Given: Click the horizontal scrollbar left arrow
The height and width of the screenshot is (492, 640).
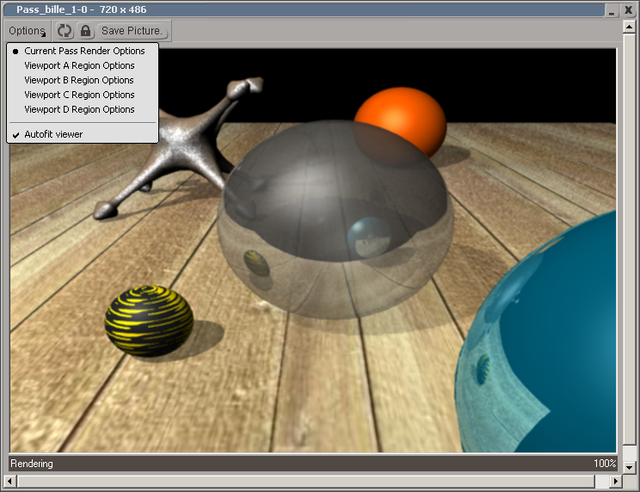Looking at the screenshot, I should 10,482.
